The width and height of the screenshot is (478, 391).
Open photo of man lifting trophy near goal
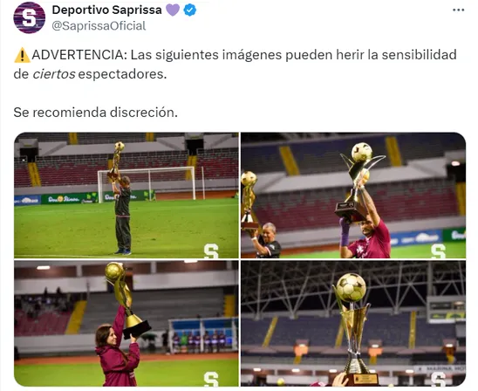point(126,195)
